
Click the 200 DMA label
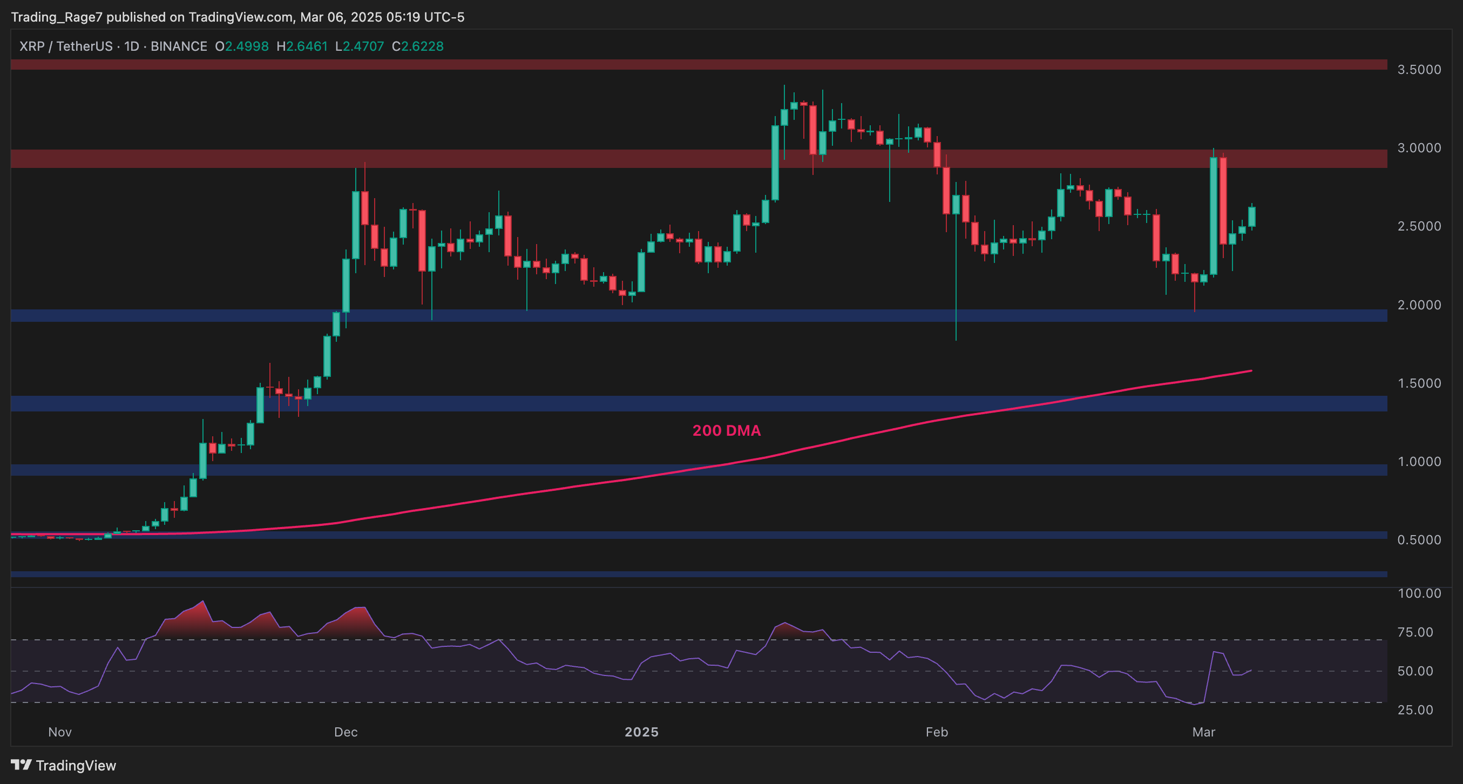point(727,431)
